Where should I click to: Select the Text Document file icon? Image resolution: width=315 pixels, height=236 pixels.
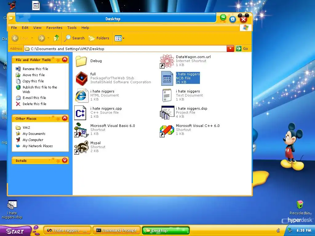[x=167, y=95]
